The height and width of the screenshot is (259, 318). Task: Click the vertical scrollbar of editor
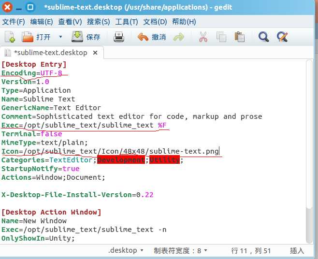tap(309, 151)
